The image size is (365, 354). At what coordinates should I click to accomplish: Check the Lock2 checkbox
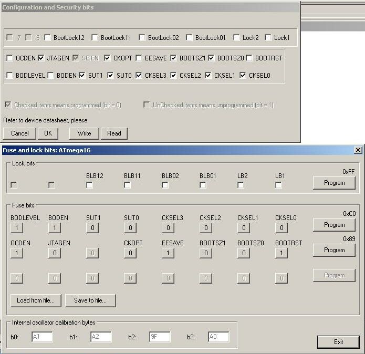pos(236,37)
